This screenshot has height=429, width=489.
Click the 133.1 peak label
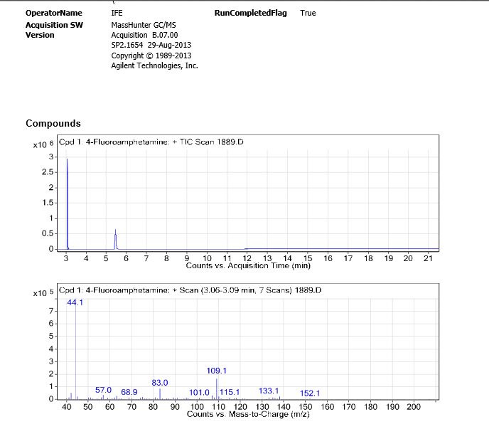(x=269, y=391)
